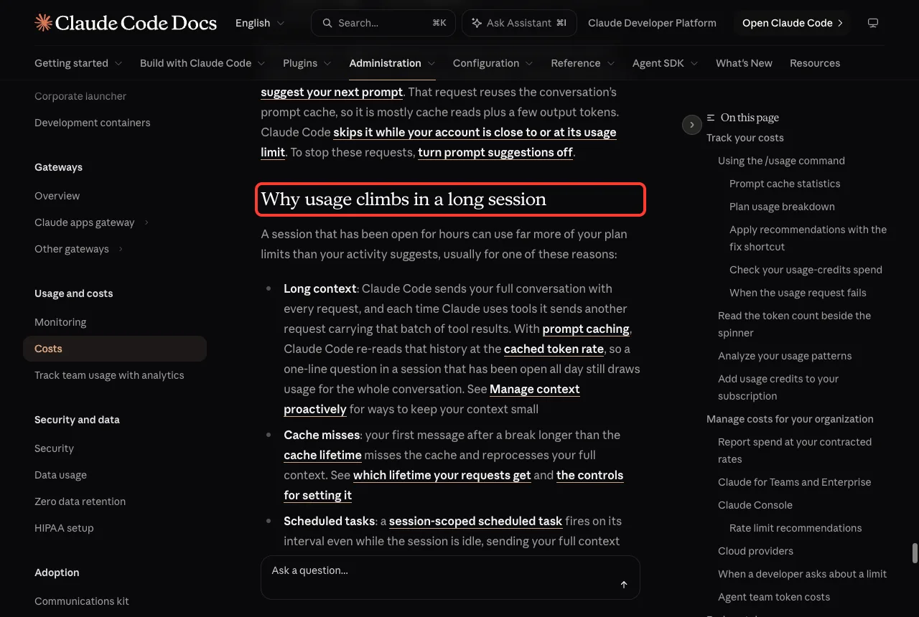Open the Configuration dropdown menu

click(493, 63)
